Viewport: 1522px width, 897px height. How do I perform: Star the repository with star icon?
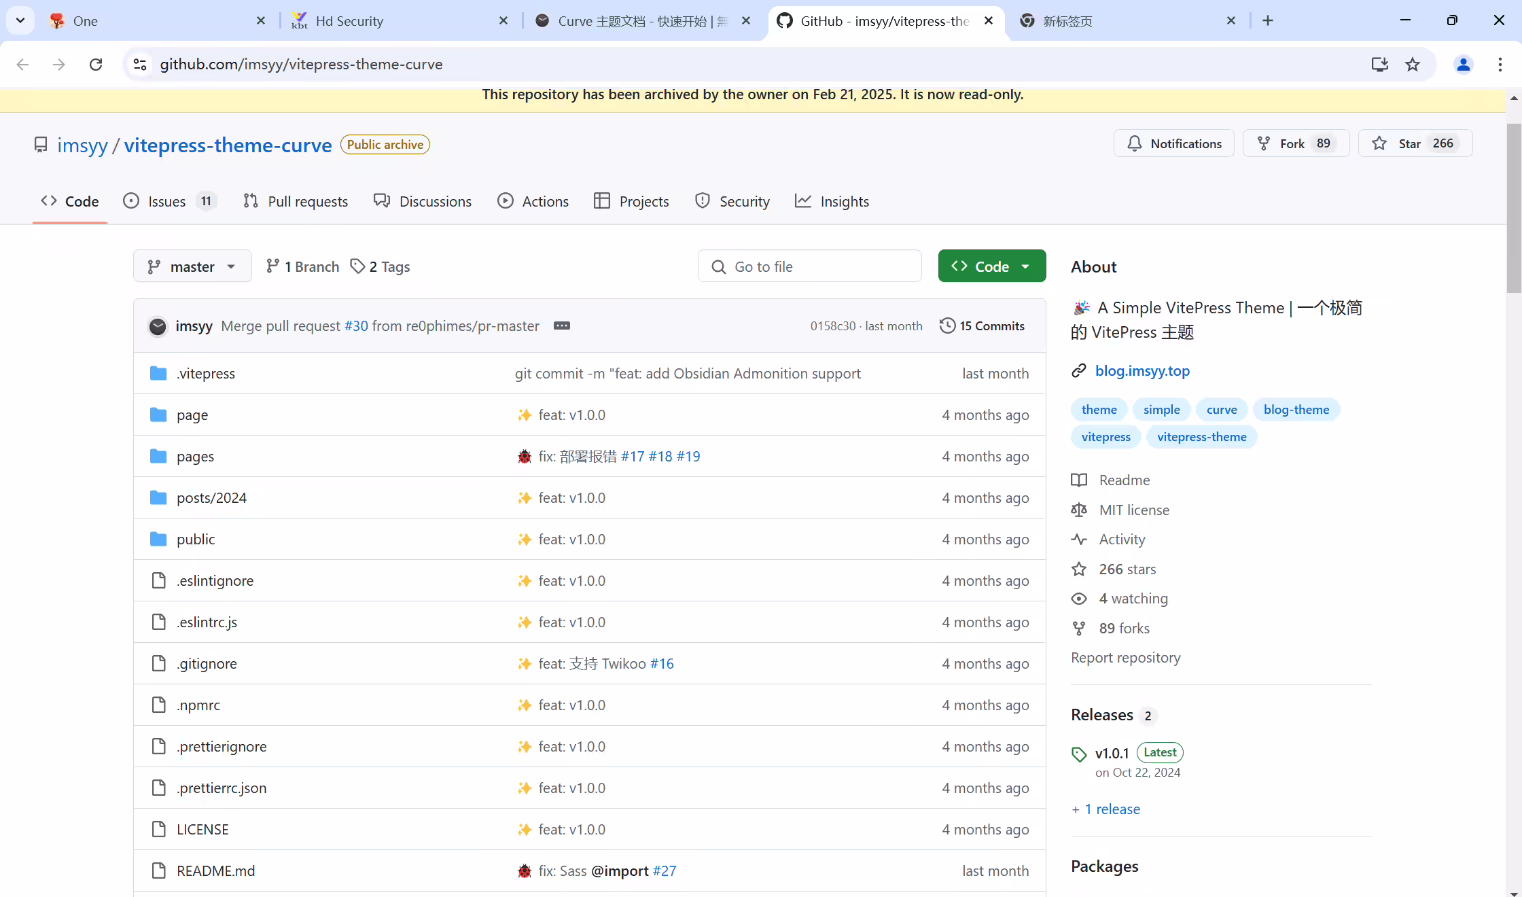click(1379, 143)
